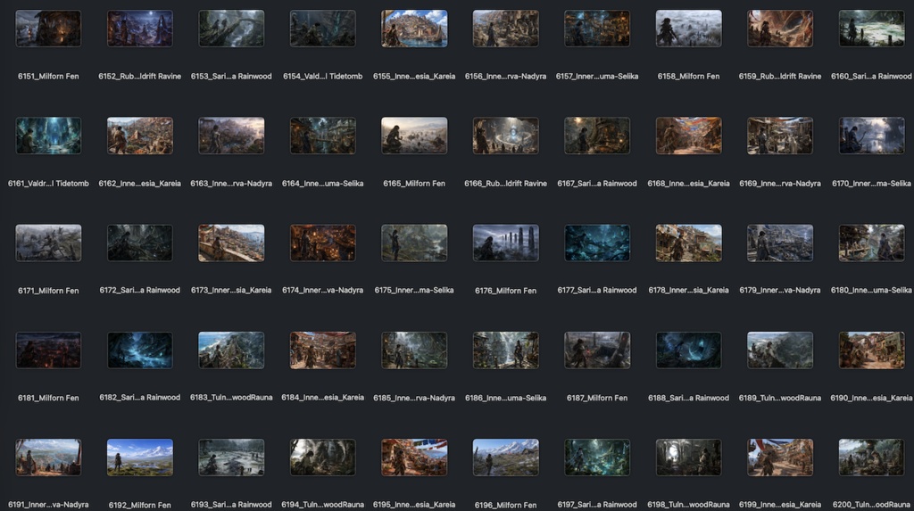Select the 6155 Kareia harbor town thumbnail
Viewport: 914px width, 511px height.
[414, 28]
